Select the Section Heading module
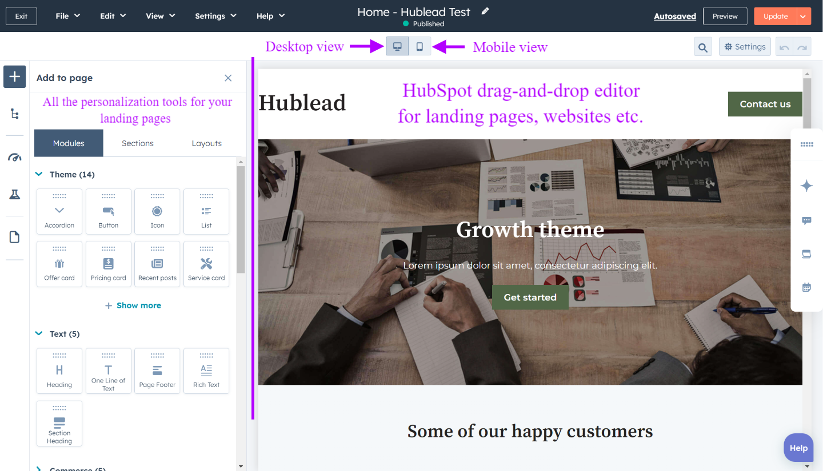The width and height of the screenshot is (823, 471). tap(59, 423)
